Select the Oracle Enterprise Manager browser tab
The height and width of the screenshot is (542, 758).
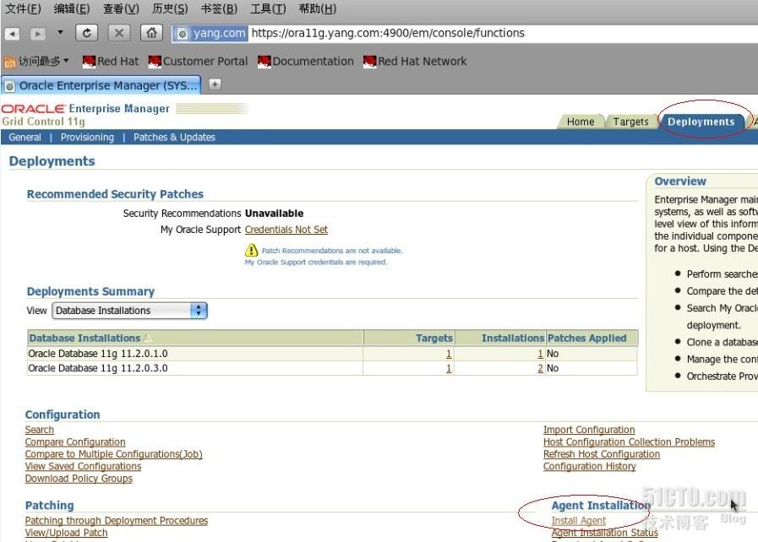coord(101,85)
